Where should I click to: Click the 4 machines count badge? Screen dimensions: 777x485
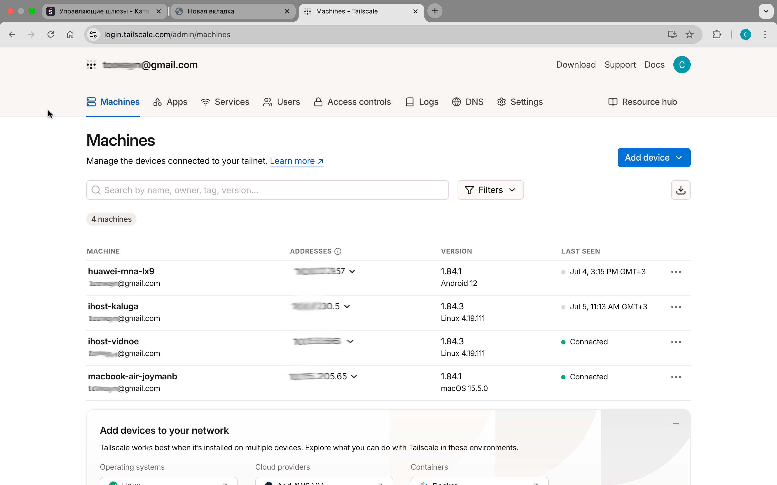point(111,219)
